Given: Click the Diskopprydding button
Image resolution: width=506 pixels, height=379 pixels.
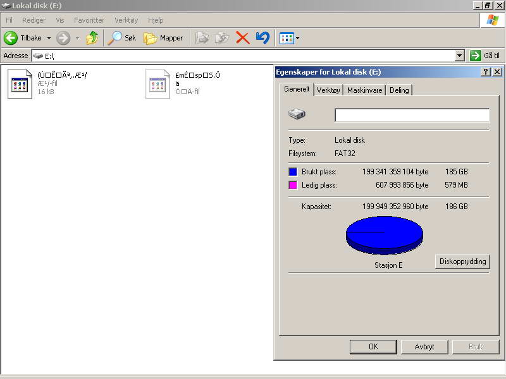Looking at the screenshot, I should (x=462, y=262).
